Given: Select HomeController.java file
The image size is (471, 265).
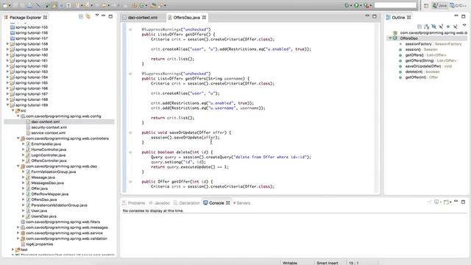Looking at the screenshot, I should pos(49,149).
